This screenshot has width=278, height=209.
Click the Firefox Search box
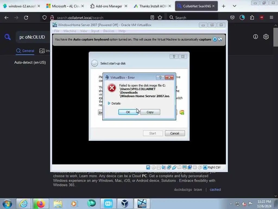point(192,18)
